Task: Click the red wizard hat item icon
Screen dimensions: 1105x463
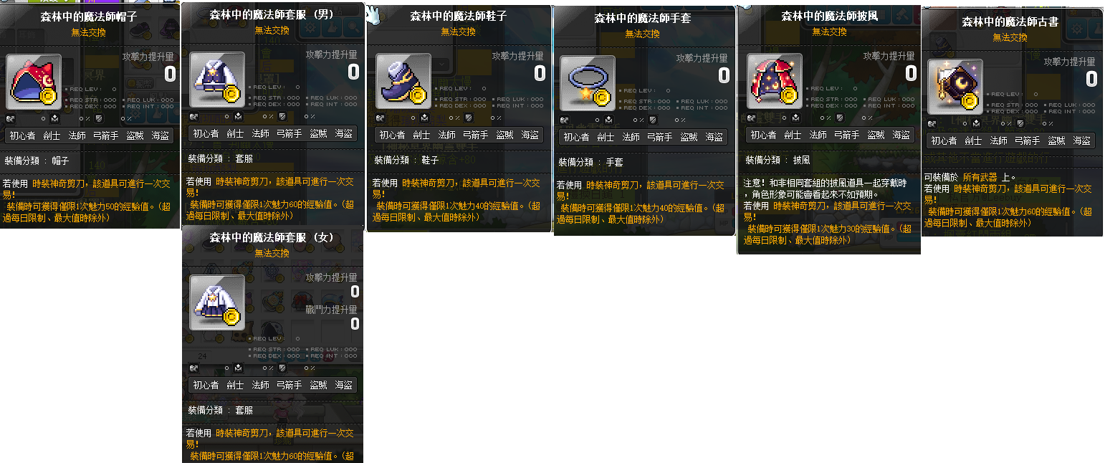Action: point(34,82)
